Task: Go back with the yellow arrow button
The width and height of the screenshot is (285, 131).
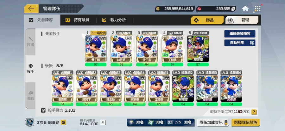Action: (31, 9)
